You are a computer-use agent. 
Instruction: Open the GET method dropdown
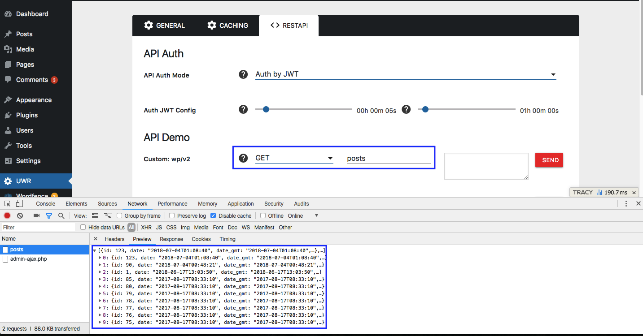(294, 158)
